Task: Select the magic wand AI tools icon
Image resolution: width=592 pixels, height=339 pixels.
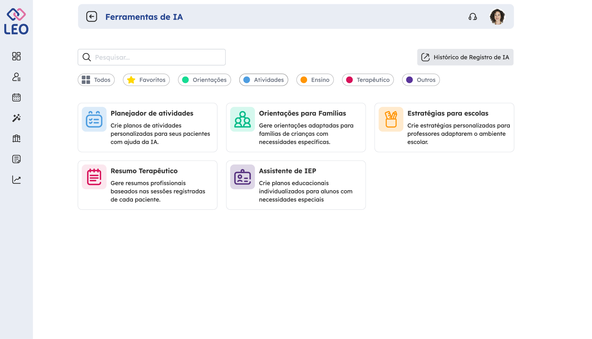Action: [x=16, y=118]
